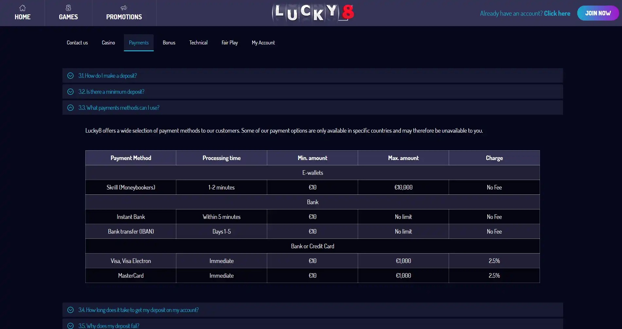Screen dimensions: 622x329
Task: Collapse "3.3. What payments methods can I use?"
Action: pos(119,108)
